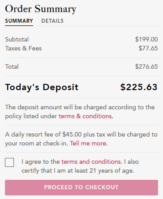
Task: Click the $77.65 taxes amount
Action: point(148,48)
